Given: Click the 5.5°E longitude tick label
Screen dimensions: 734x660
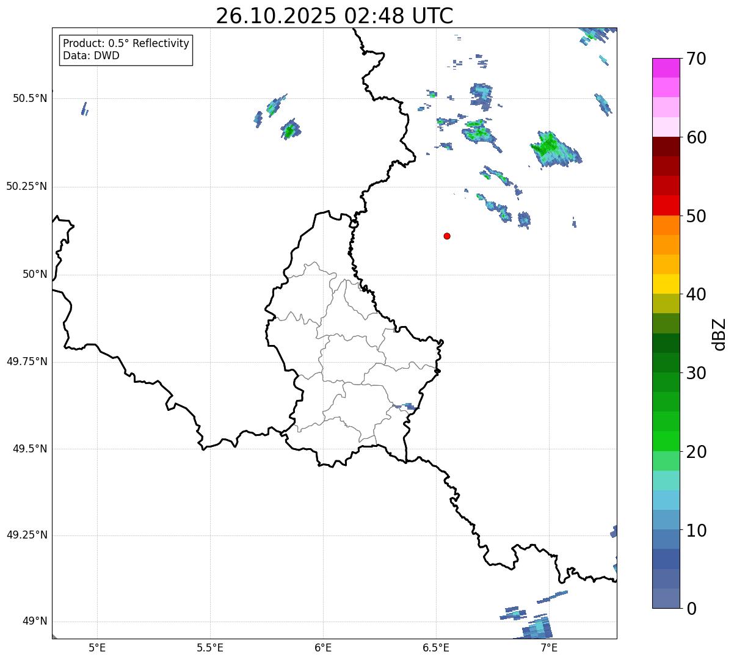Looking at the screenshot, I should (210, 647).
